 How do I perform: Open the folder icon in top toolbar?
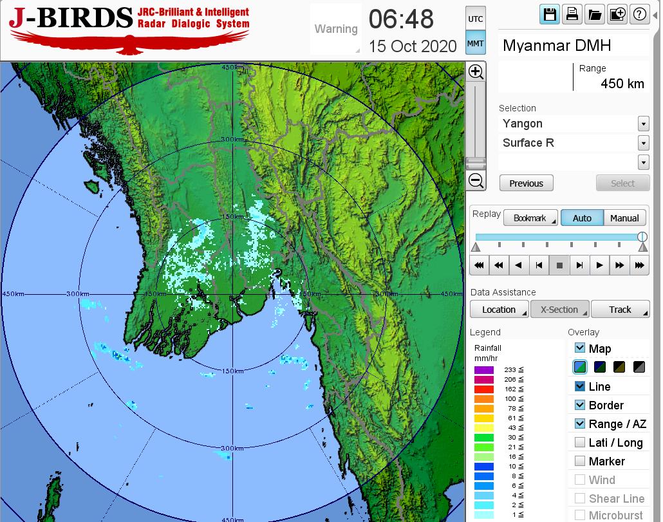[x=594, y=15]
